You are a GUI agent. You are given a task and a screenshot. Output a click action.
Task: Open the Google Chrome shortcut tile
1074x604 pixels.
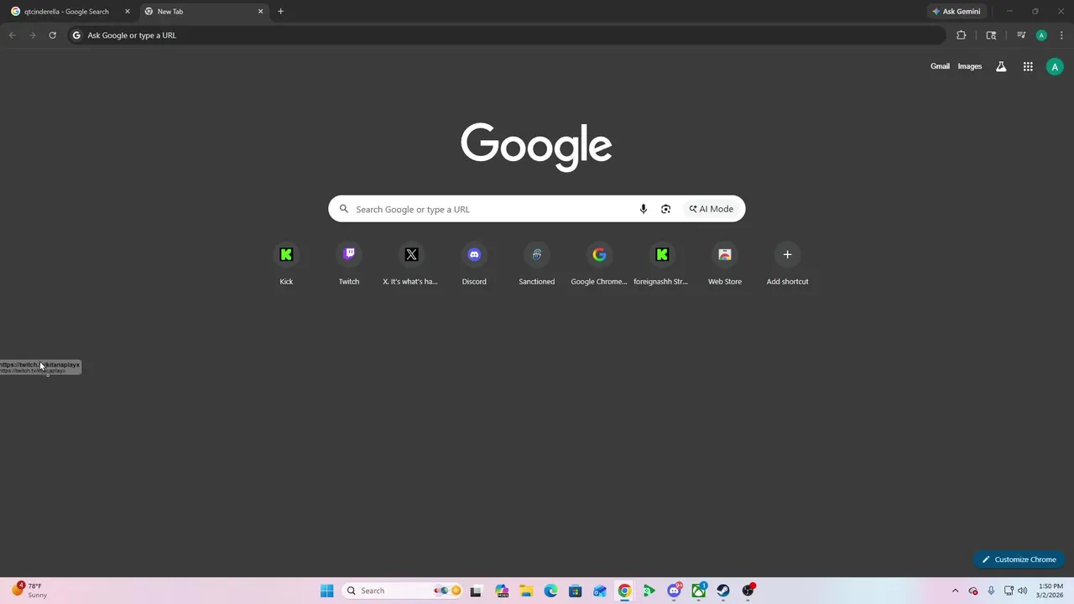coord(599,264)
